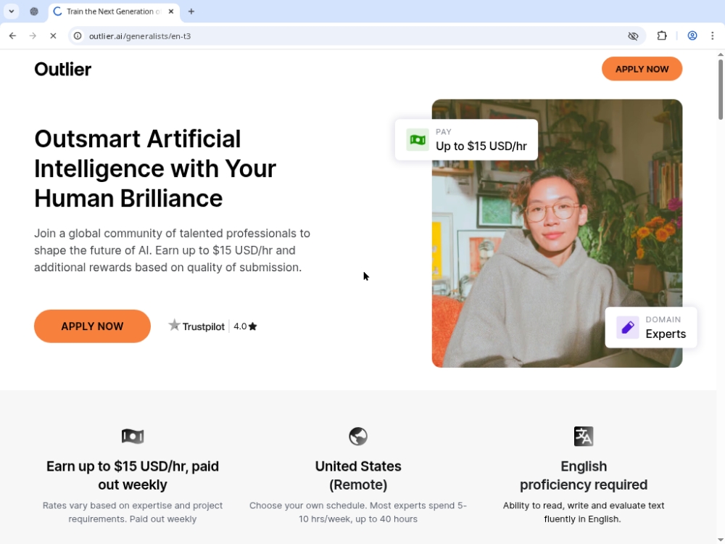Image resolution: width=725 pixels, height=544 pixels.
Task: Open a new tab with plus
Action: (191, 12)
